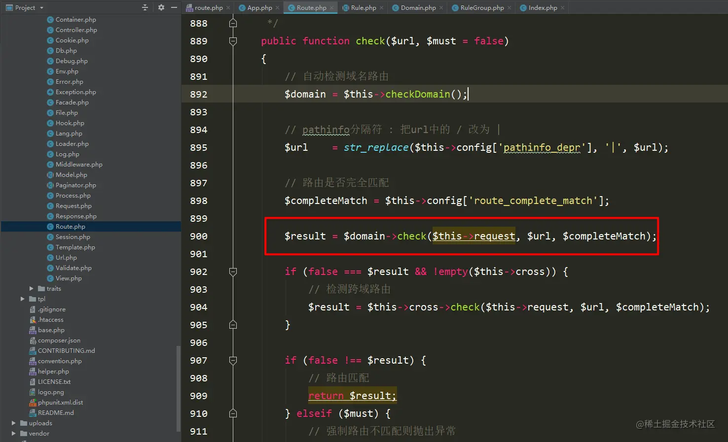Open Project panel settings gear
Screen dimensions: 728x442
click(x=161, y=7)
